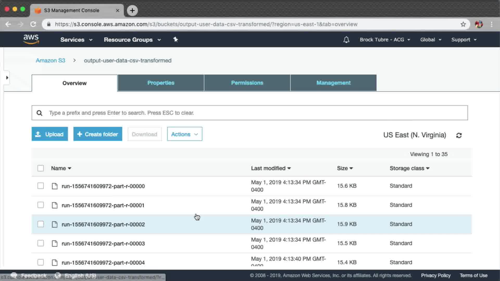Viewport: 500px width, 281px height.
Task: Click the Upload button
Action: tap(50, 134)
